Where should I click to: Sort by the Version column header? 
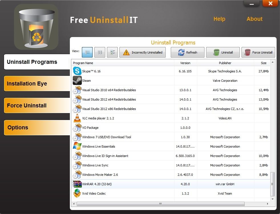(185, 63)
